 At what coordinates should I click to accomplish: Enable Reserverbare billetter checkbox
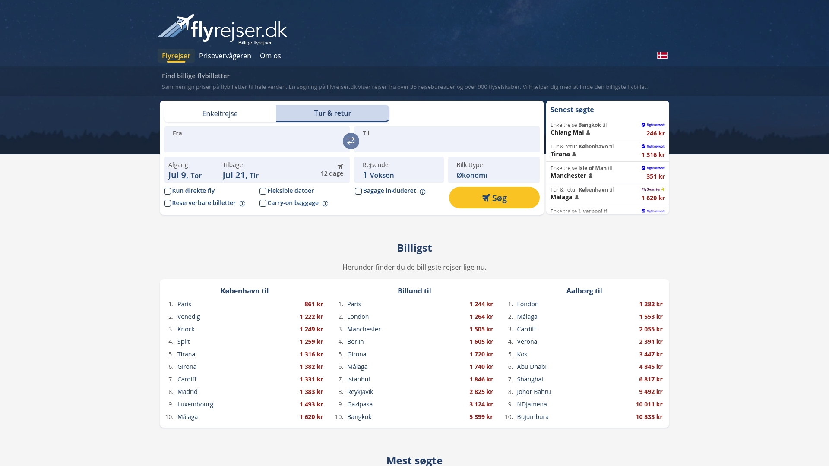[168, 203]
